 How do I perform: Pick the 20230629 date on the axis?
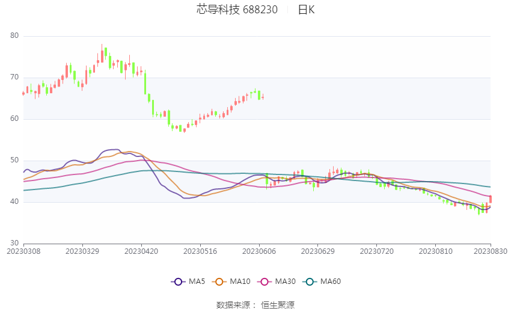(317, 250)
